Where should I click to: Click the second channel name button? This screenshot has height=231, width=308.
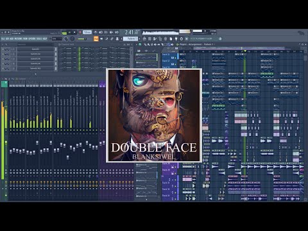click(35, 54)
